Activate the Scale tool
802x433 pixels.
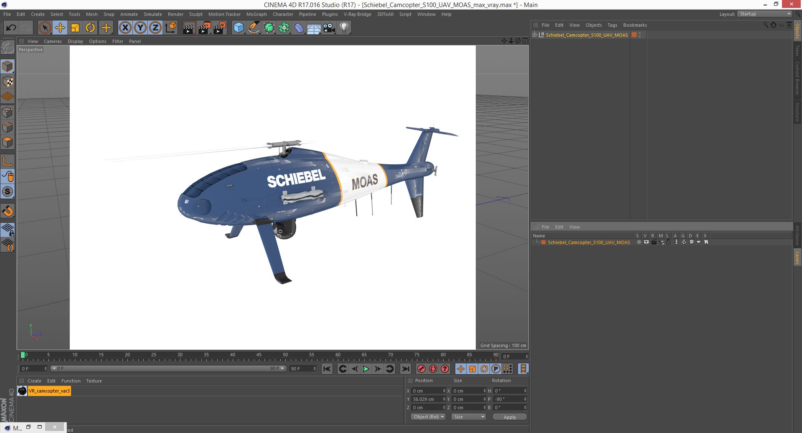coord(75,28)
